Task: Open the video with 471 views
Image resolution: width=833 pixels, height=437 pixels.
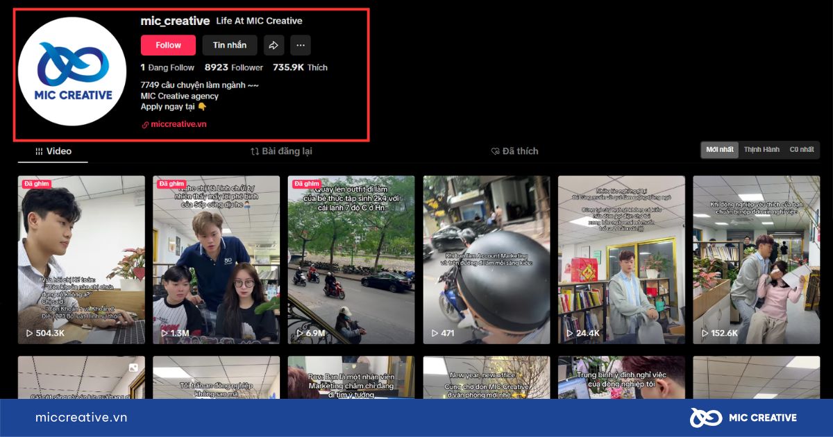Action: [x=487, y=259]
